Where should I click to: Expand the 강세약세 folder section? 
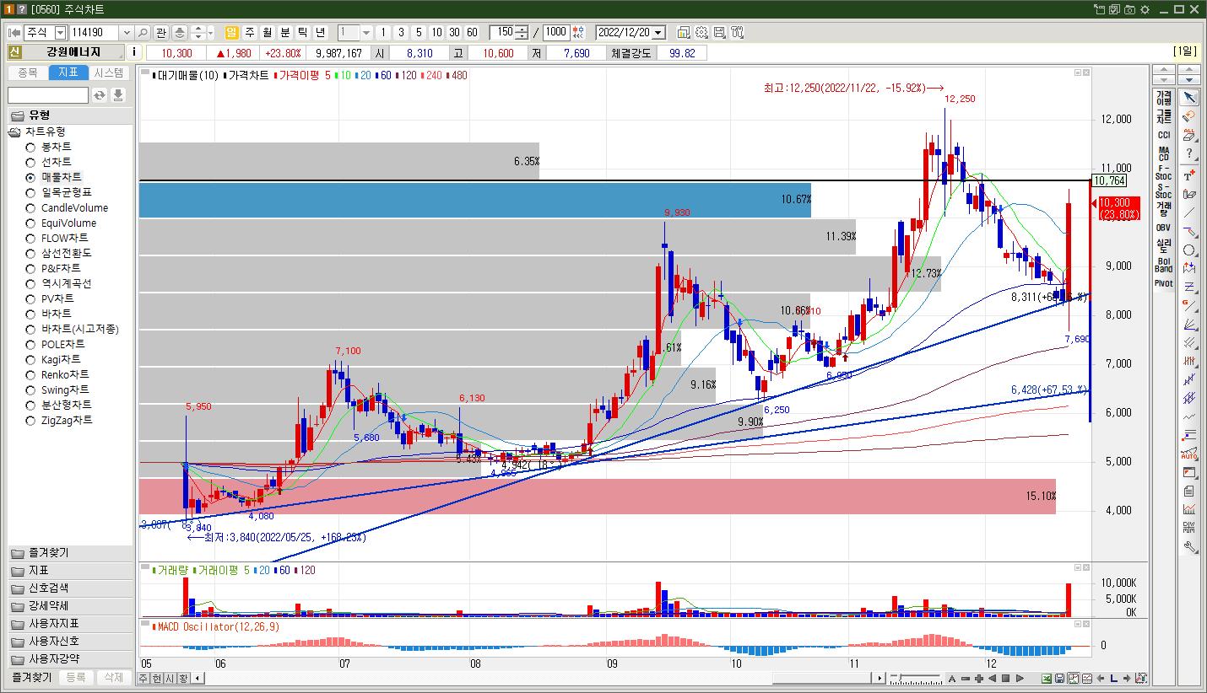[70, 606]
